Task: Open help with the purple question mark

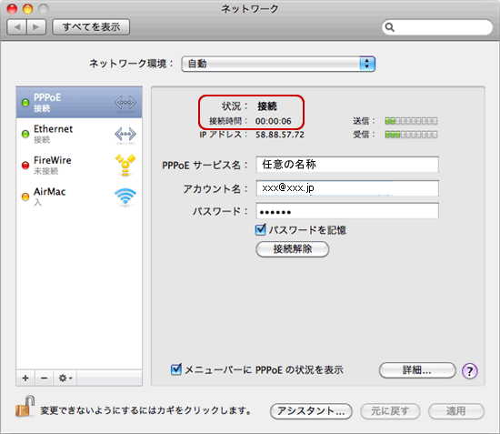Action: point(469,371)
